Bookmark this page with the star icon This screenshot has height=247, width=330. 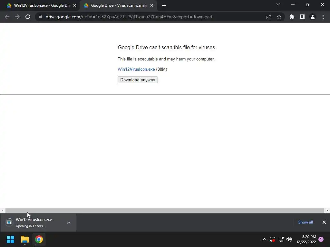coord(279,17)
